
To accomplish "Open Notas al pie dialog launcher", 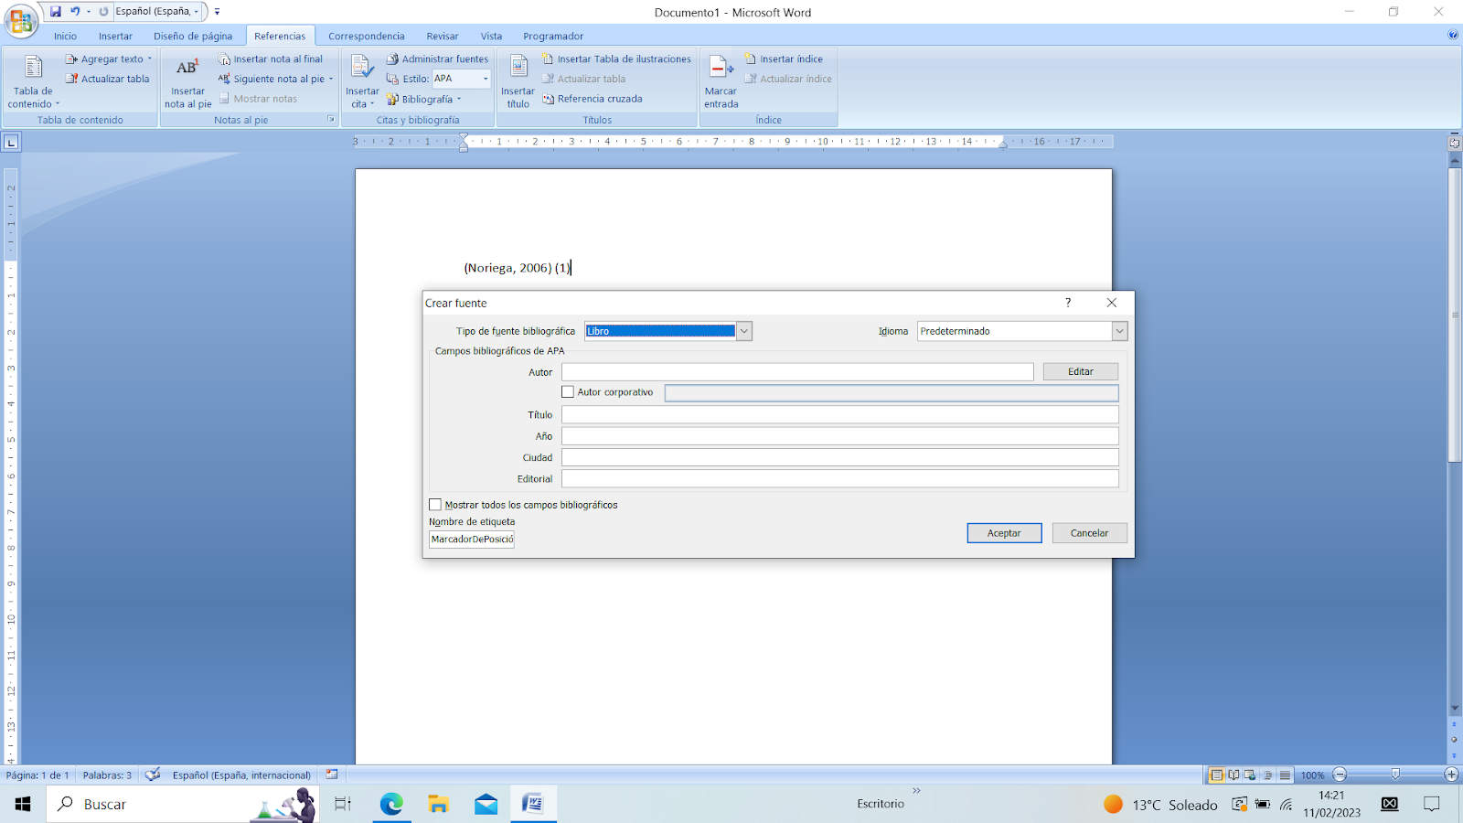I will point(331,119).
